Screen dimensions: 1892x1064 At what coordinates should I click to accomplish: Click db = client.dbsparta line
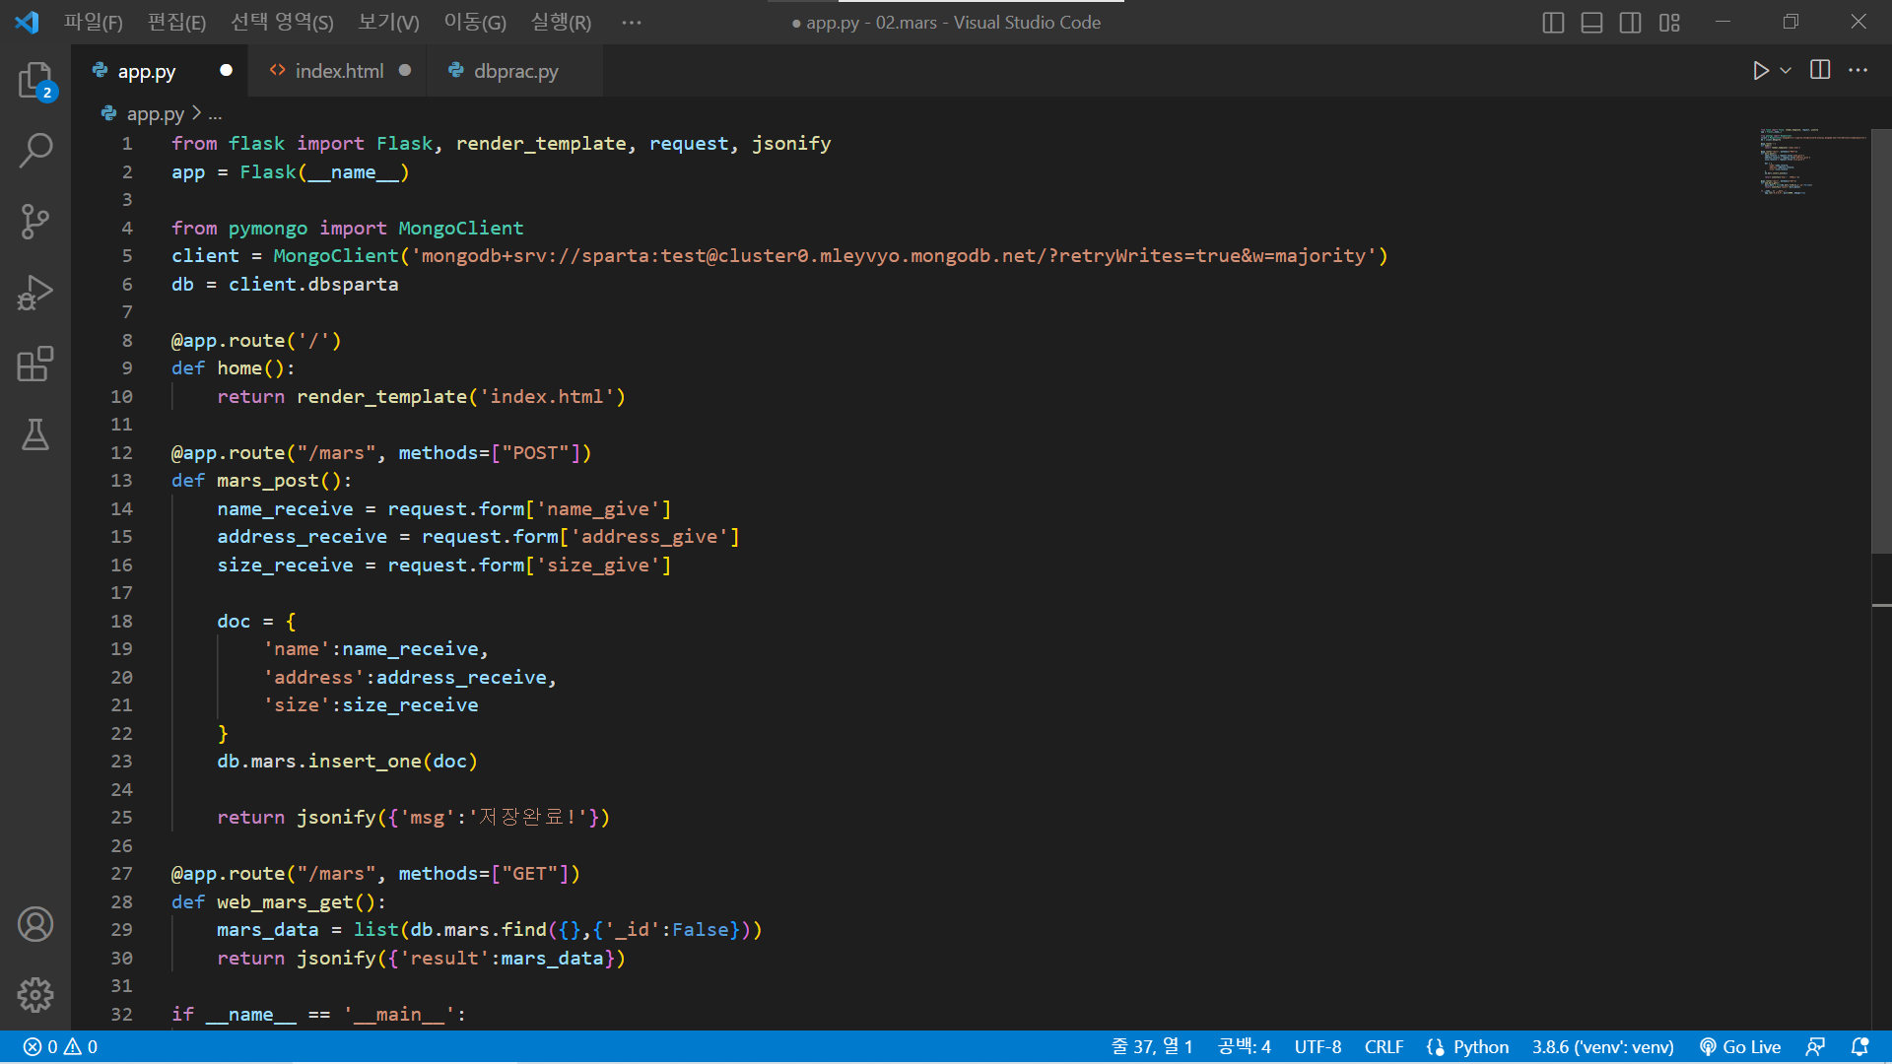click(285, 285)
